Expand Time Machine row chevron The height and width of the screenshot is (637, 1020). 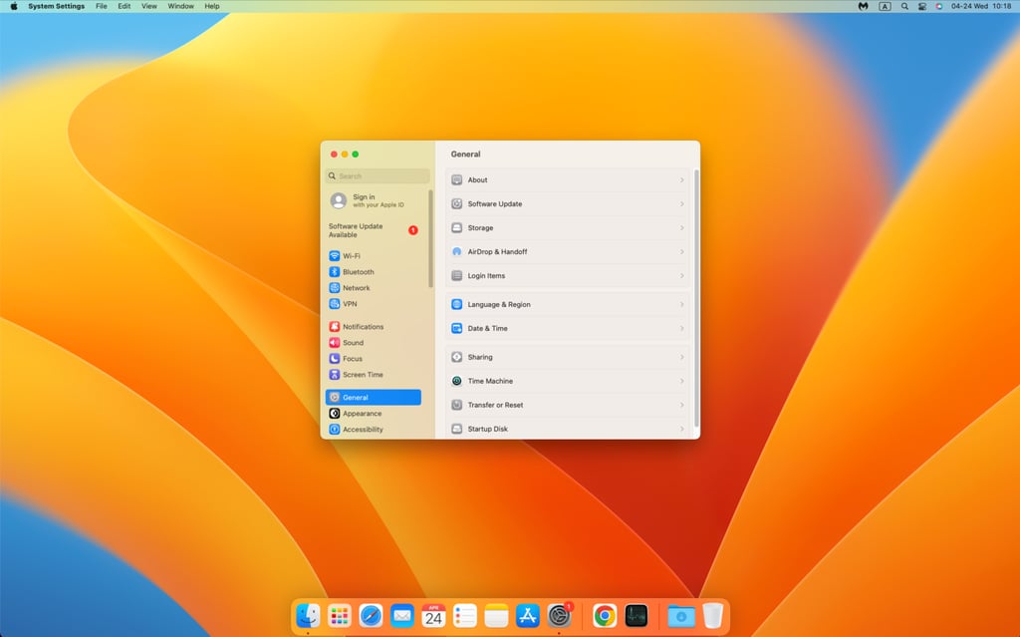click(681, 381)
